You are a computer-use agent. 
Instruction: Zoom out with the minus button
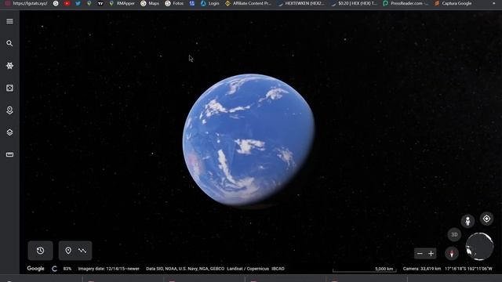point(420,254)
